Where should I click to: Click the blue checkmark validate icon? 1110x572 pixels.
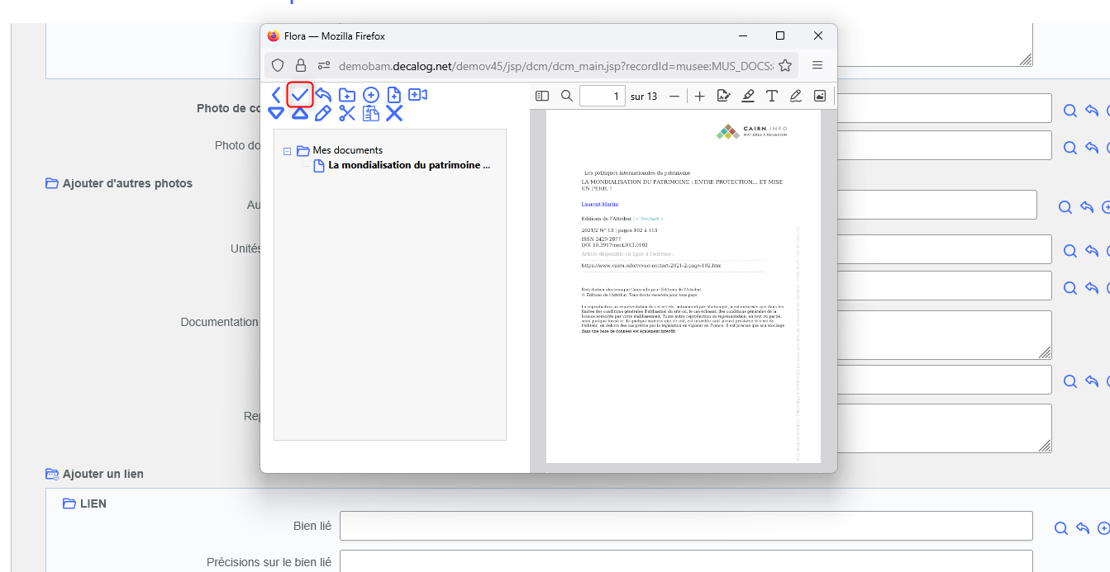click(300, 95)
